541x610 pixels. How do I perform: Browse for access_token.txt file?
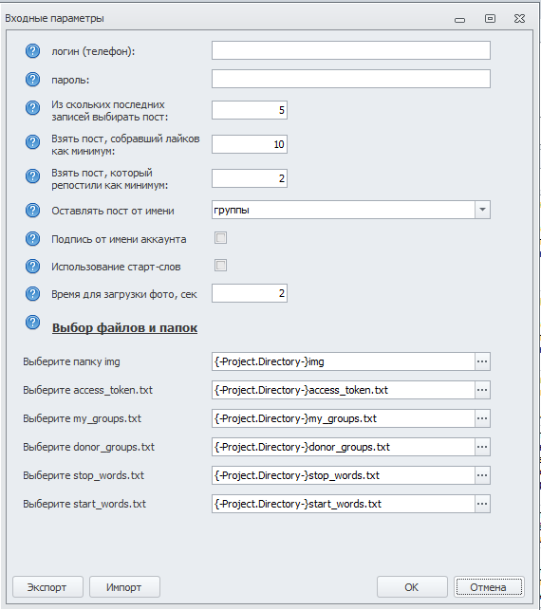[482, 390]
